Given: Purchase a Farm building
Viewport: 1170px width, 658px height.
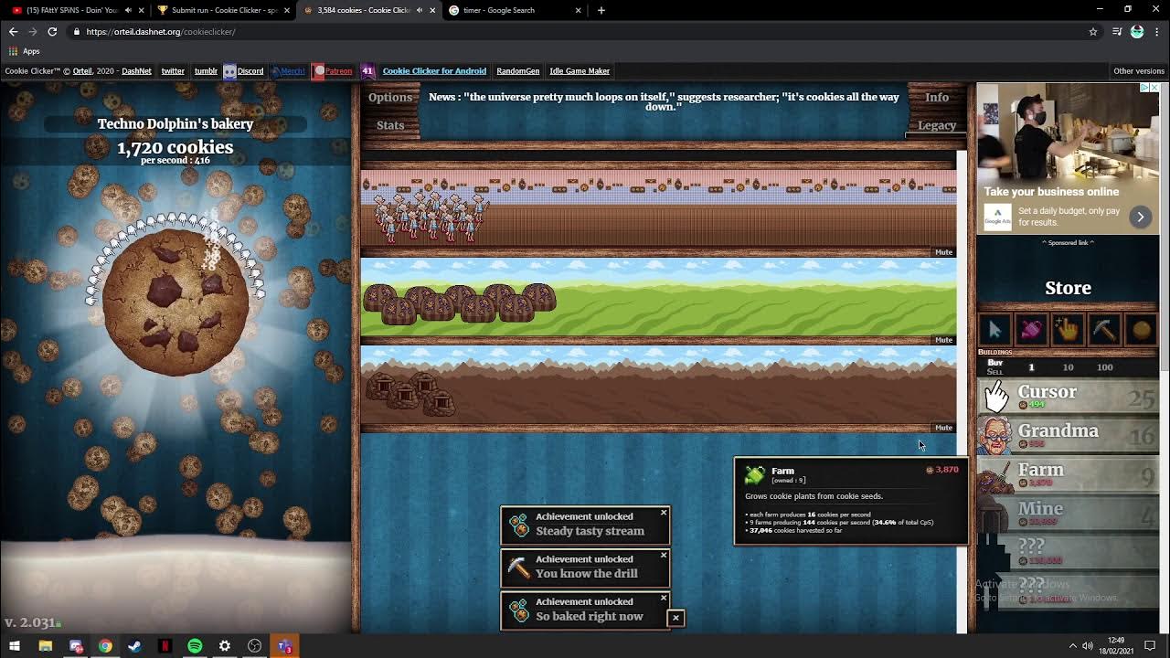Looking at the screenshot, I should tap(1069, 475).
